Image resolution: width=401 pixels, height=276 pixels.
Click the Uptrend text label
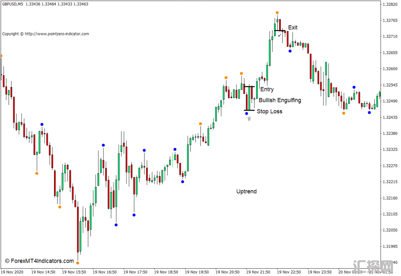tap(247, 191)
